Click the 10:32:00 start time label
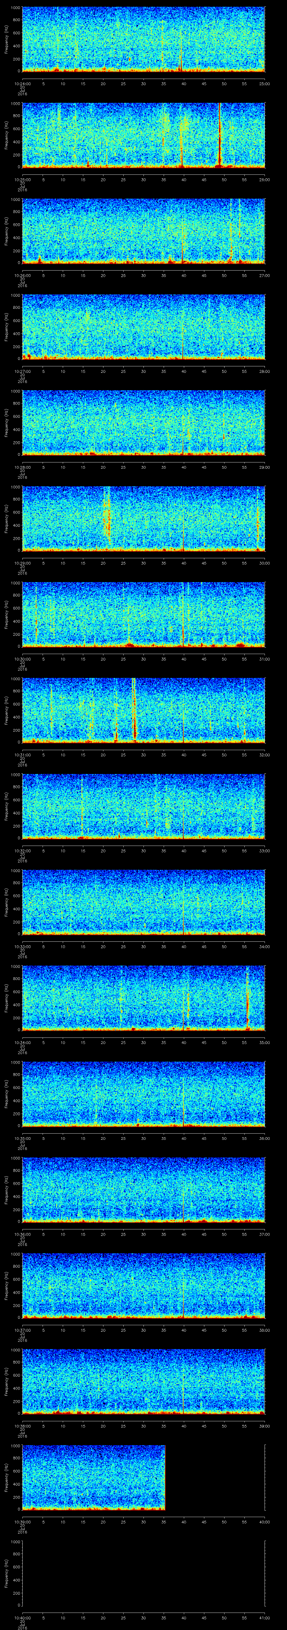Screen dimensions: 287x1630 click(x=22, y=850)
